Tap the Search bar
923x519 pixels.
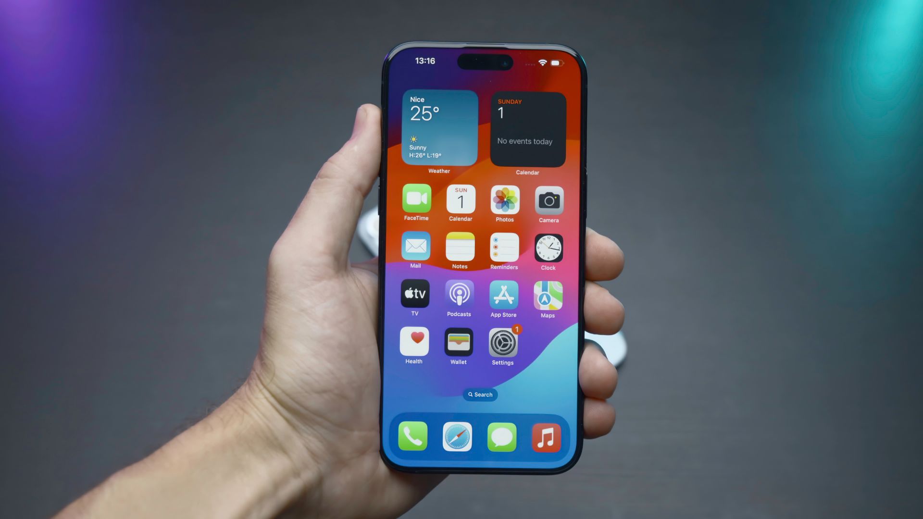[481, 394]
